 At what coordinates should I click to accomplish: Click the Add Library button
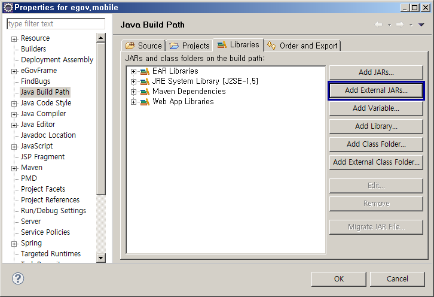tap(376, 126)
